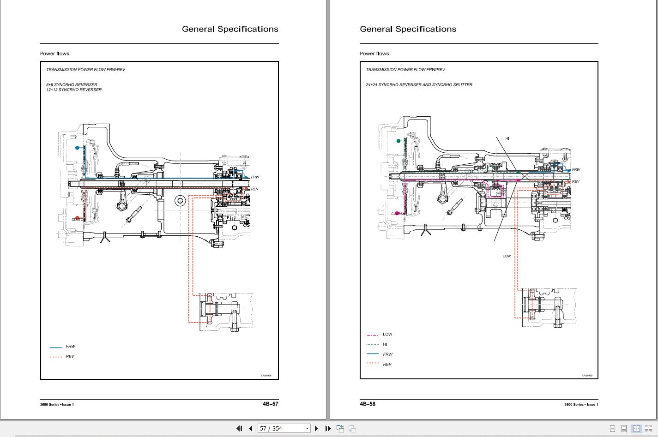Click the 'REV' output label on left diagram
Screen dimensions: 658x437
click(x=254, y=189)
